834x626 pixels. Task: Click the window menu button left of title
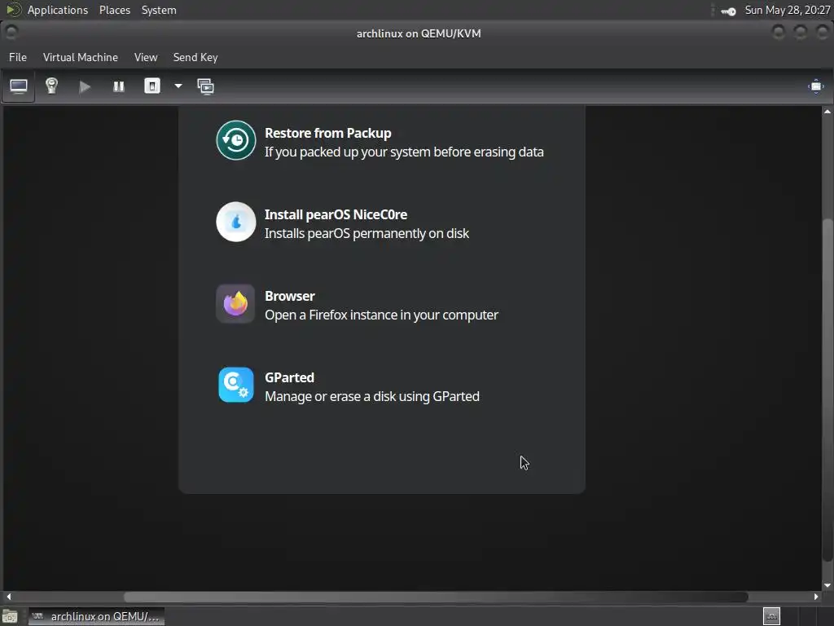point(11,33)
